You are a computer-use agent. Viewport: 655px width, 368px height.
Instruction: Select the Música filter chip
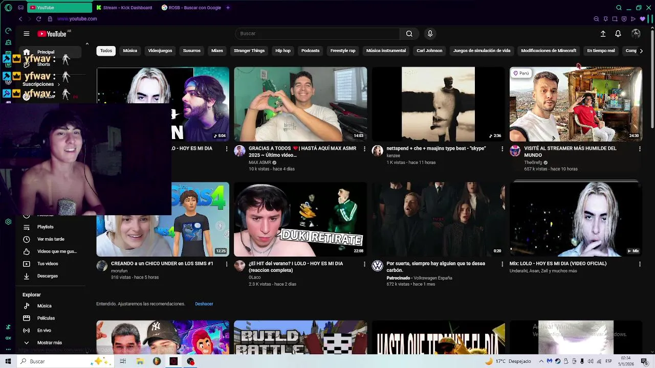(x=130, y=51)
